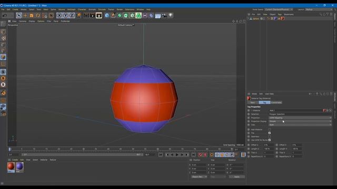Render to Picture Viewer icon

point(93,15)
